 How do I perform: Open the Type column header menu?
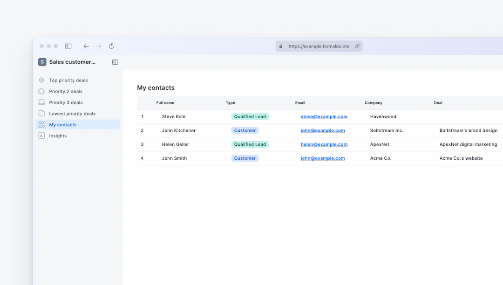click(230, 102)
